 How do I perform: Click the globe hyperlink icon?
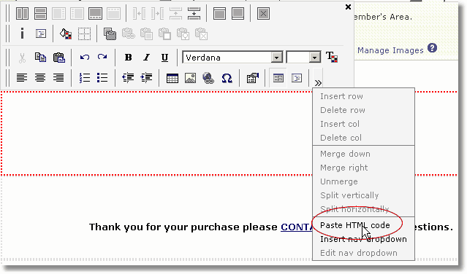point(208,78)
